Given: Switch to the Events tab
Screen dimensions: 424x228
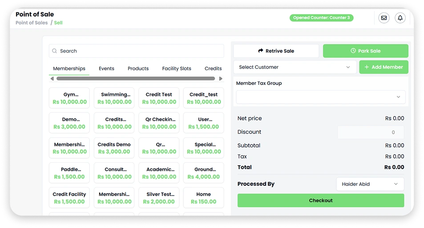Looking at the screenshot, I should pyautogui.click(x=106, y=68).
